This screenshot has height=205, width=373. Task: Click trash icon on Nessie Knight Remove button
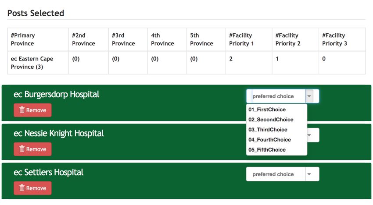click(22, 148)
